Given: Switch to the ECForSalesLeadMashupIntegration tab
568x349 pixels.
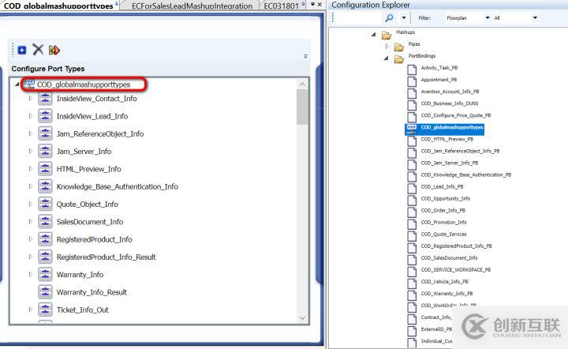Looking at the screenshot, I should pos(192,6).
